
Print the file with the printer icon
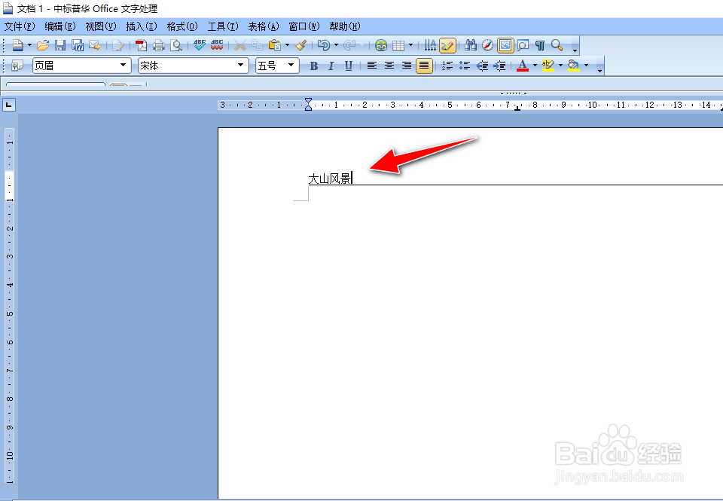(x=159, y=45)
